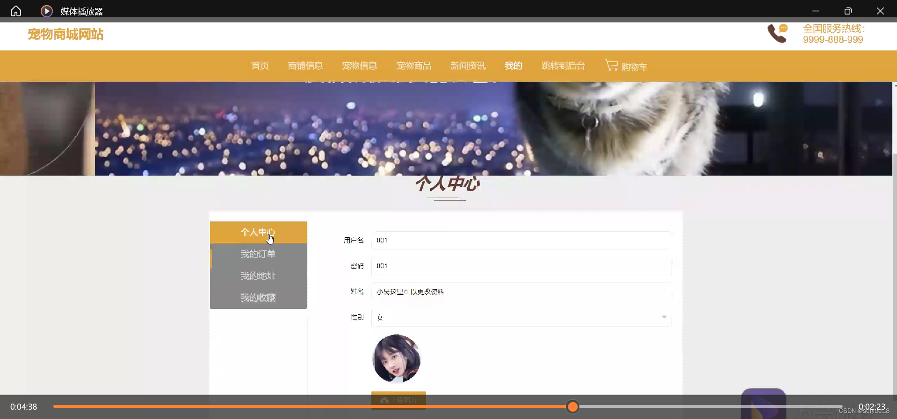Image resolution: width=897 pixels, height=419 pixels.
Task: Open the 宠物信息 navigation item
Action: (360, 66)
